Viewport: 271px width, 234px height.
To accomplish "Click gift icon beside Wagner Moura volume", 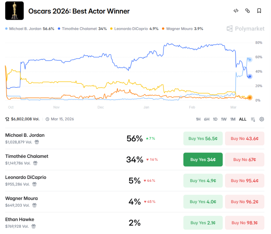I will [34, 205].
